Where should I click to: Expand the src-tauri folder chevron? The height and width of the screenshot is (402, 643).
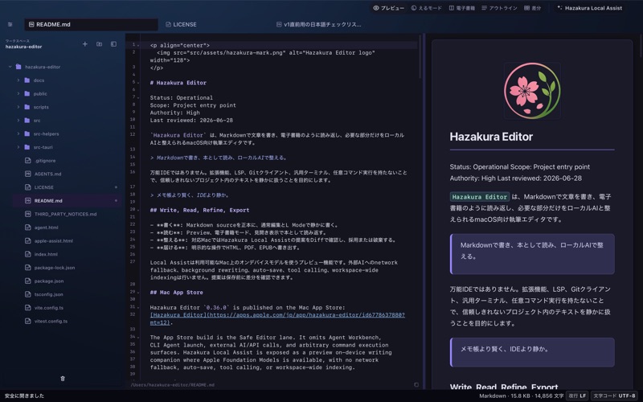pos(18,147)
